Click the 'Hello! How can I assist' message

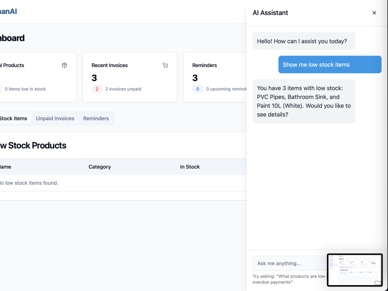point(304,41)
